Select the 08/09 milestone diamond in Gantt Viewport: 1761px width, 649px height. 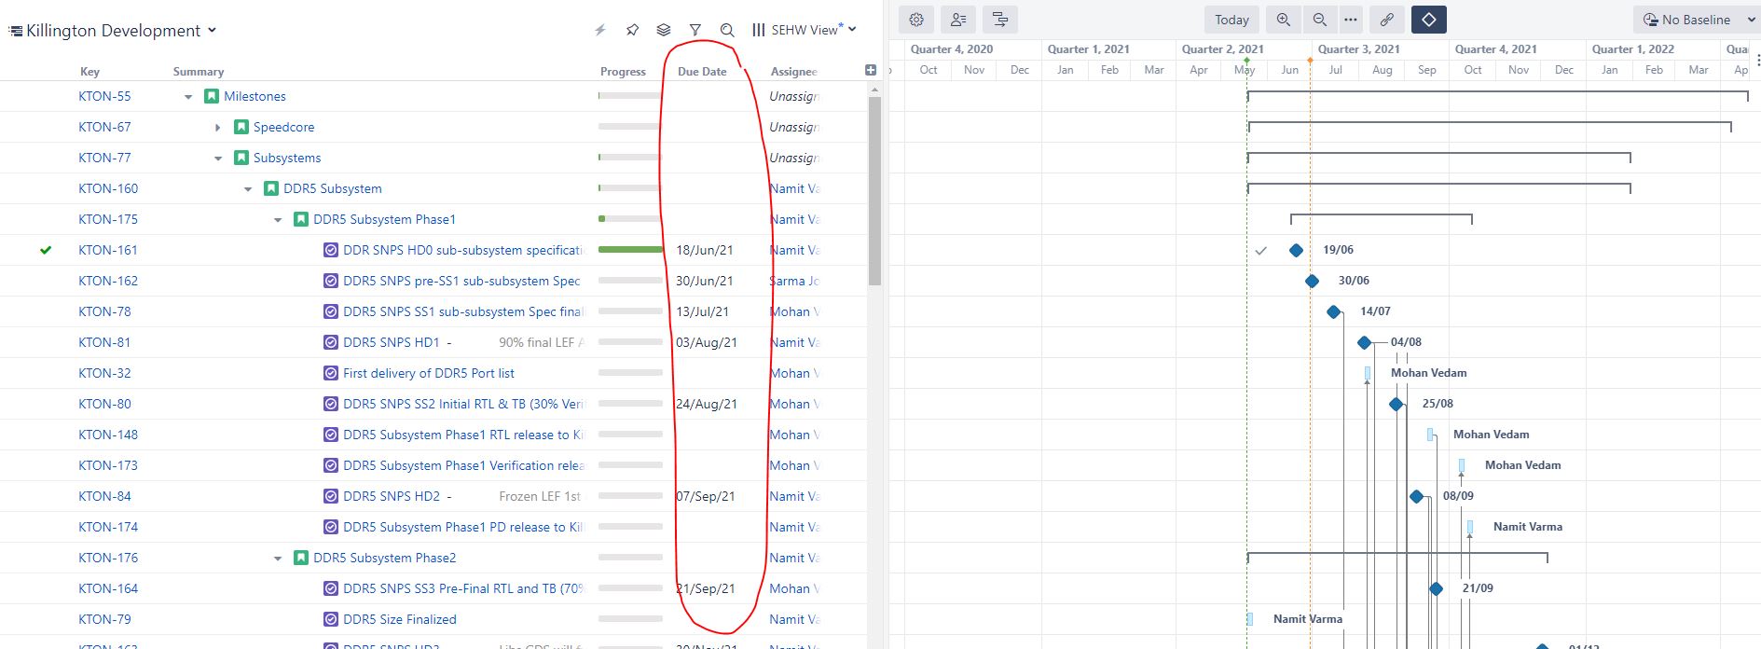1417,496
